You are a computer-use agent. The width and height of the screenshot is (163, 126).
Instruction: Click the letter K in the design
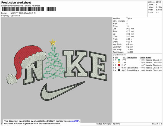click(x=76, y=63)
